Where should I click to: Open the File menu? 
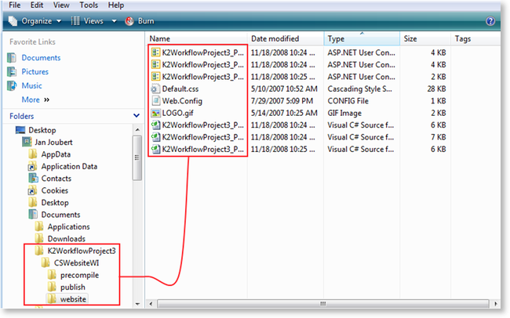click(x=15, y=5)
